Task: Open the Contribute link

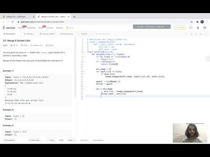Action: point(98,140)
